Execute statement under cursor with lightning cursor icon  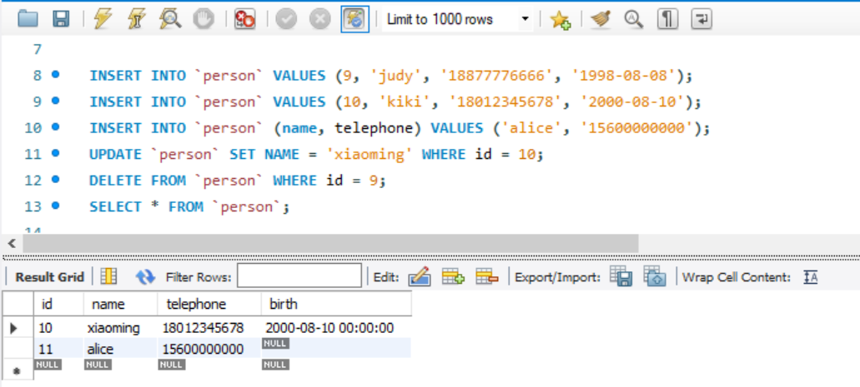tap(136, 19)
